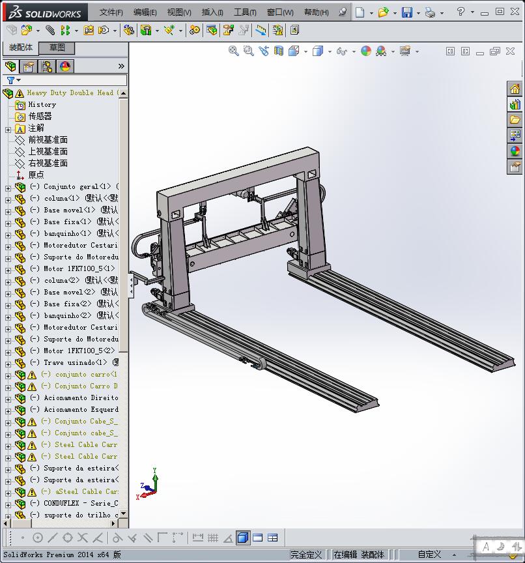Click the tree horizontal scrollbar right arrow
The width and height of the screenshot is (525, 563).
pyautogui.click(x=114, y=523)
